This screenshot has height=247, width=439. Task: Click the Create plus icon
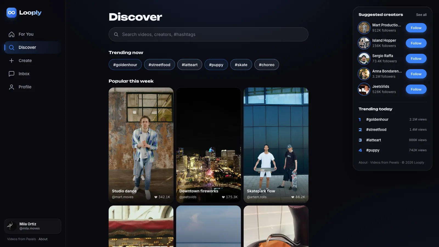pos(12,61)
